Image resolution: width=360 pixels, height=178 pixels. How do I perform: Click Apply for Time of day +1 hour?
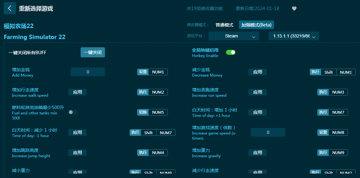click(x=257, y=112)
